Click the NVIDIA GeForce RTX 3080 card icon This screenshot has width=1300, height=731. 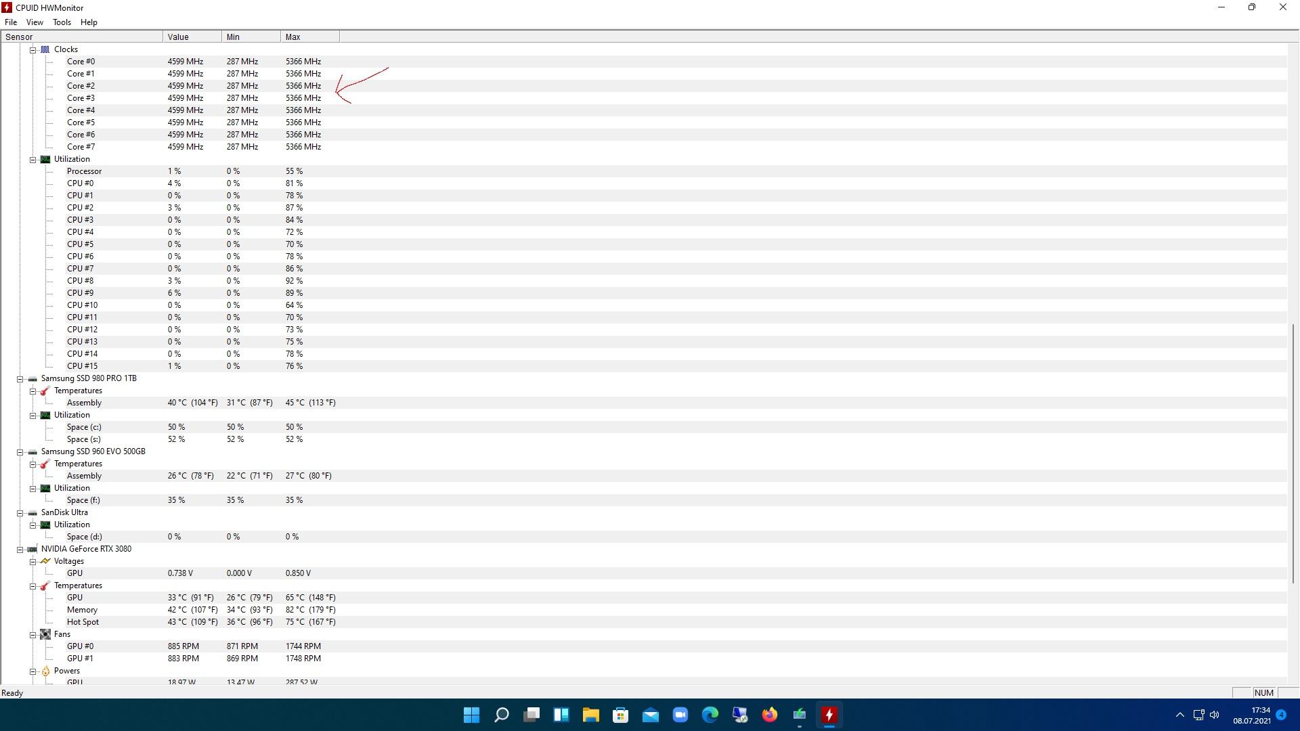(32, 550)
